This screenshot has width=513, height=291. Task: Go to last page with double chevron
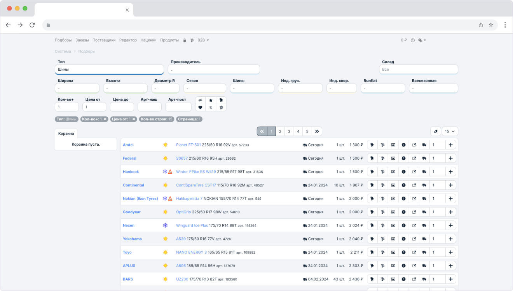(x=317, y=131)
